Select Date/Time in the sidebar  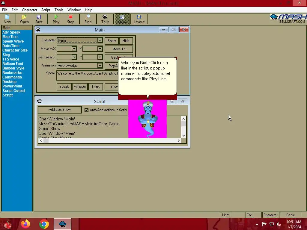[x=11, y=46]
